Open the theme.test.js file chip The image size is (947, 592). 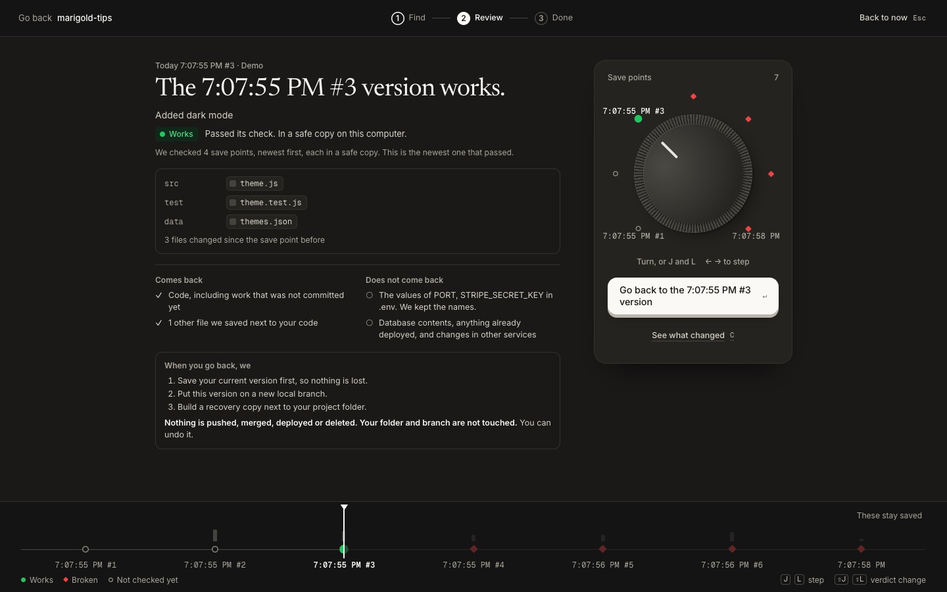(x=266, y=203)
